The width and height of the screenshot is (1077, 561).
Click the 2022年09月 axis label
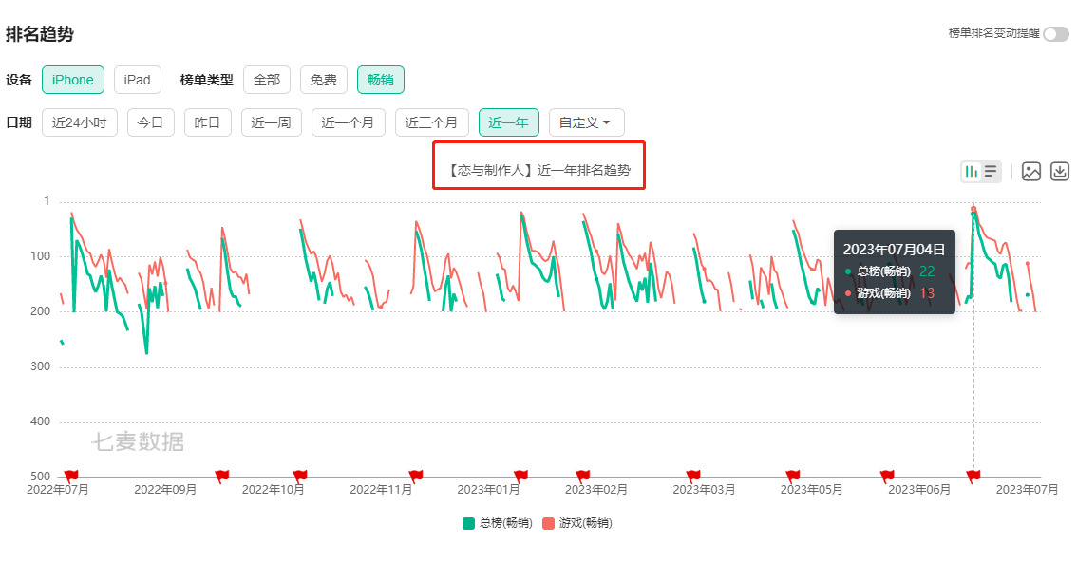[165, 490]
